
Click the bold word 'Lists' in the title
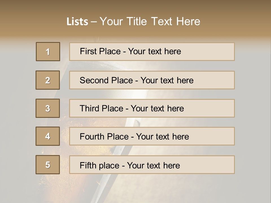point(77,22)
